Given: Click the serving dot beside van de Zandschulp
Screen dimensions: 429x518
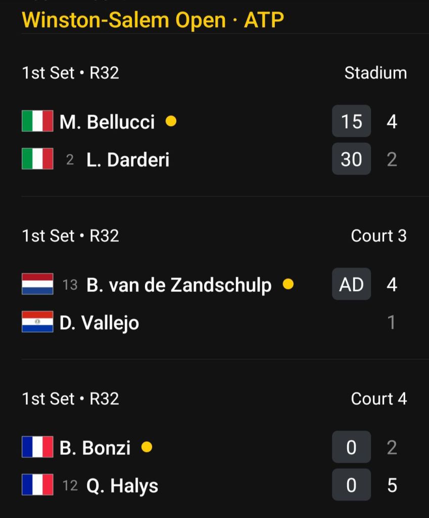Looking at the screenshot, I should click(288, 284).
